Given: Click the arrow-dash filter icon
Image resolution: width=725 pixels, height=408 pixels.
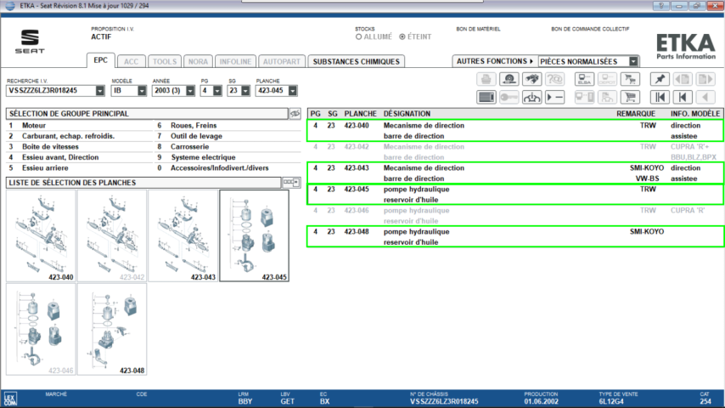Looking at the screenshot, I should point(554,97).
